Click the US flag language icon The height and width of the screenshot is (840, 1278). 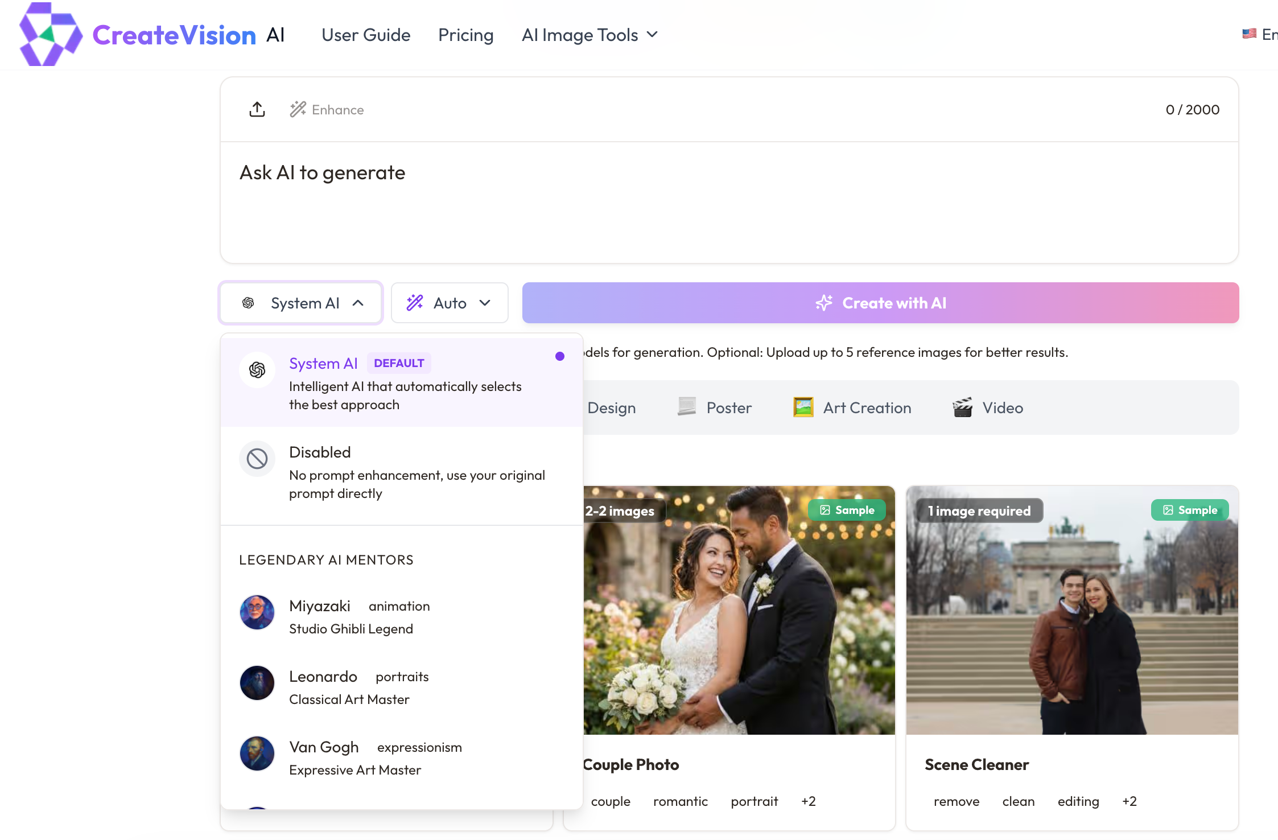[x=1249, y=34]
